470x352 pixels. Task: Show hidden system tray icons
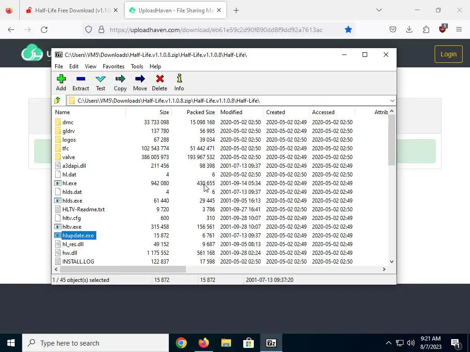388,343
